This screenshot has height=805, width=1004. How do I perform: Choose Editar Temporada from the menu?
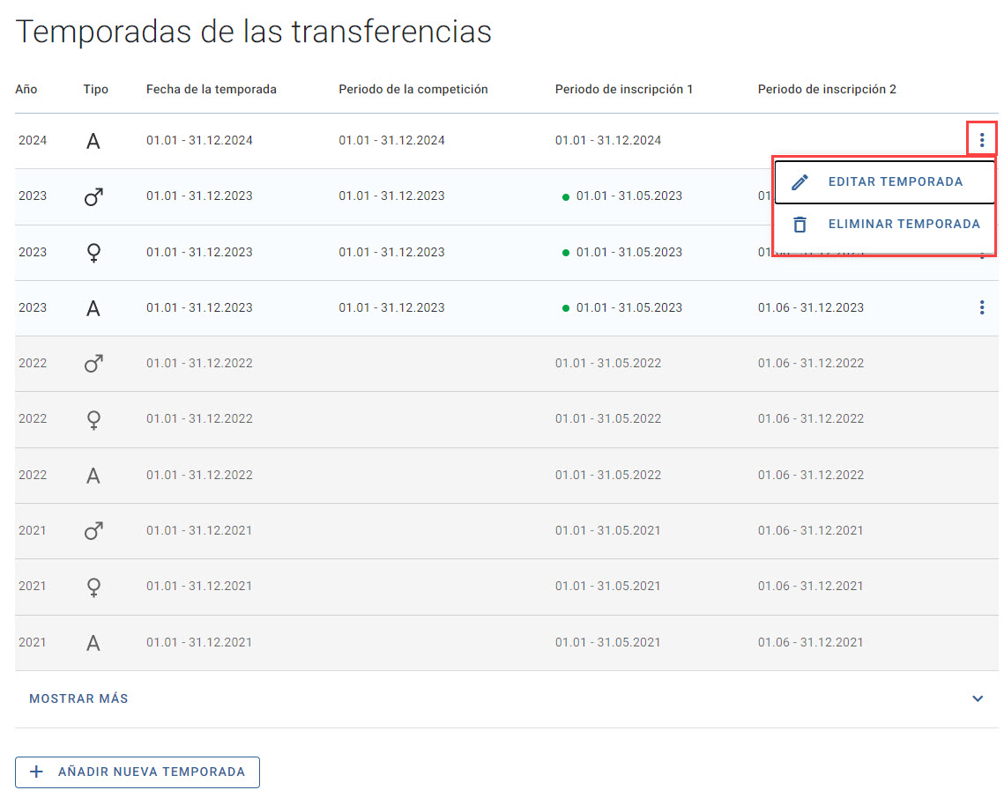pyautogui.click(x=883, y=181)
